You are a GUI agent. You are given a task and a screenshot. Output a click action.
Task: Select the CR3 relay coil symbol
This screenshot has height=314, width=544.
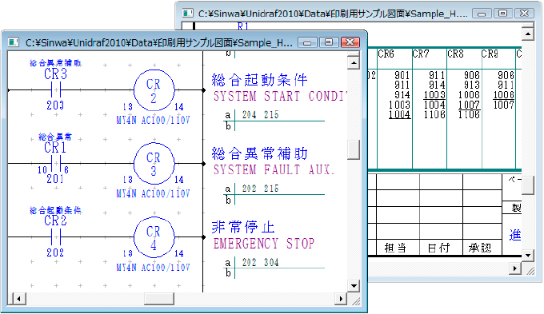(x=154, y=164)
